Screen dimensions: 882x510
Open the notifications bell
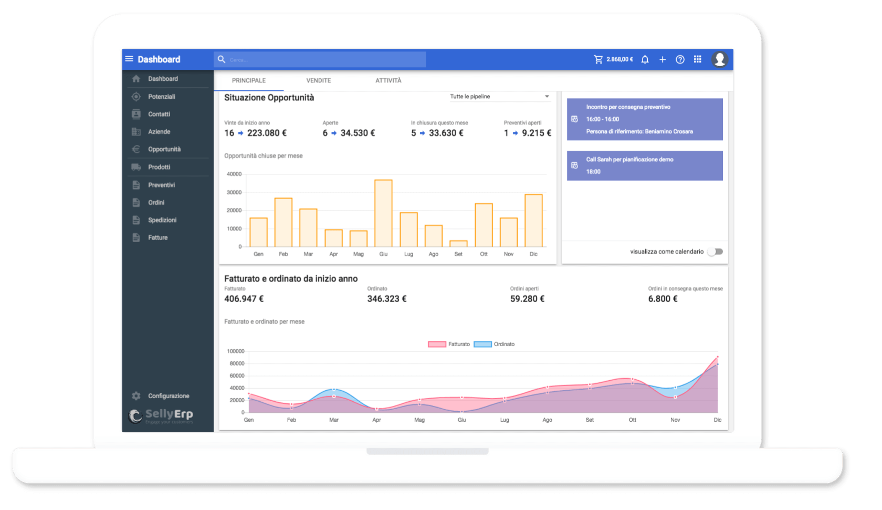click(645, 59)
